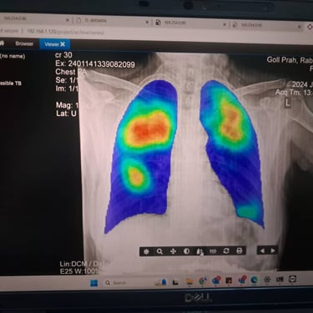Viewport: 313px width, 313px height.
Task: Toggle the contrast invert tool
Action: pyautogui.click(x=186, y=251)
